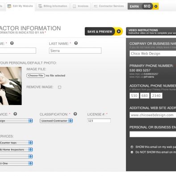This screenshot has width=176, height=176.
Task: Click the Invoices tab icon
Action: pos(74,6)
